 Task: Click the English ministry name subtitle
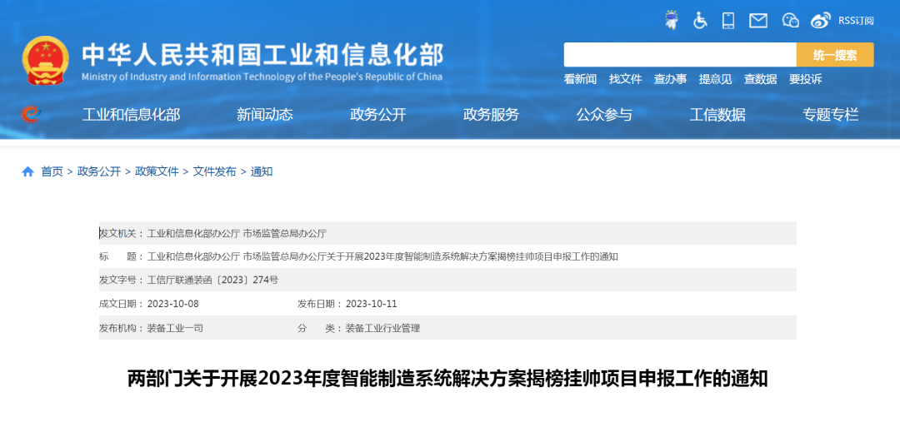pyautogui.click(x=262, y=77)
